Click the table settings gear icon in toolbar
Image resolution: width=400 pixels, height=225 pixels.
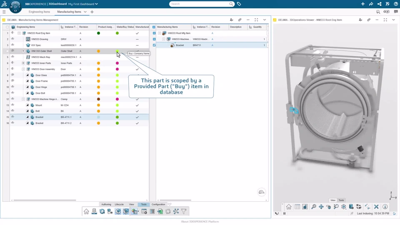(x=144, y=212)
